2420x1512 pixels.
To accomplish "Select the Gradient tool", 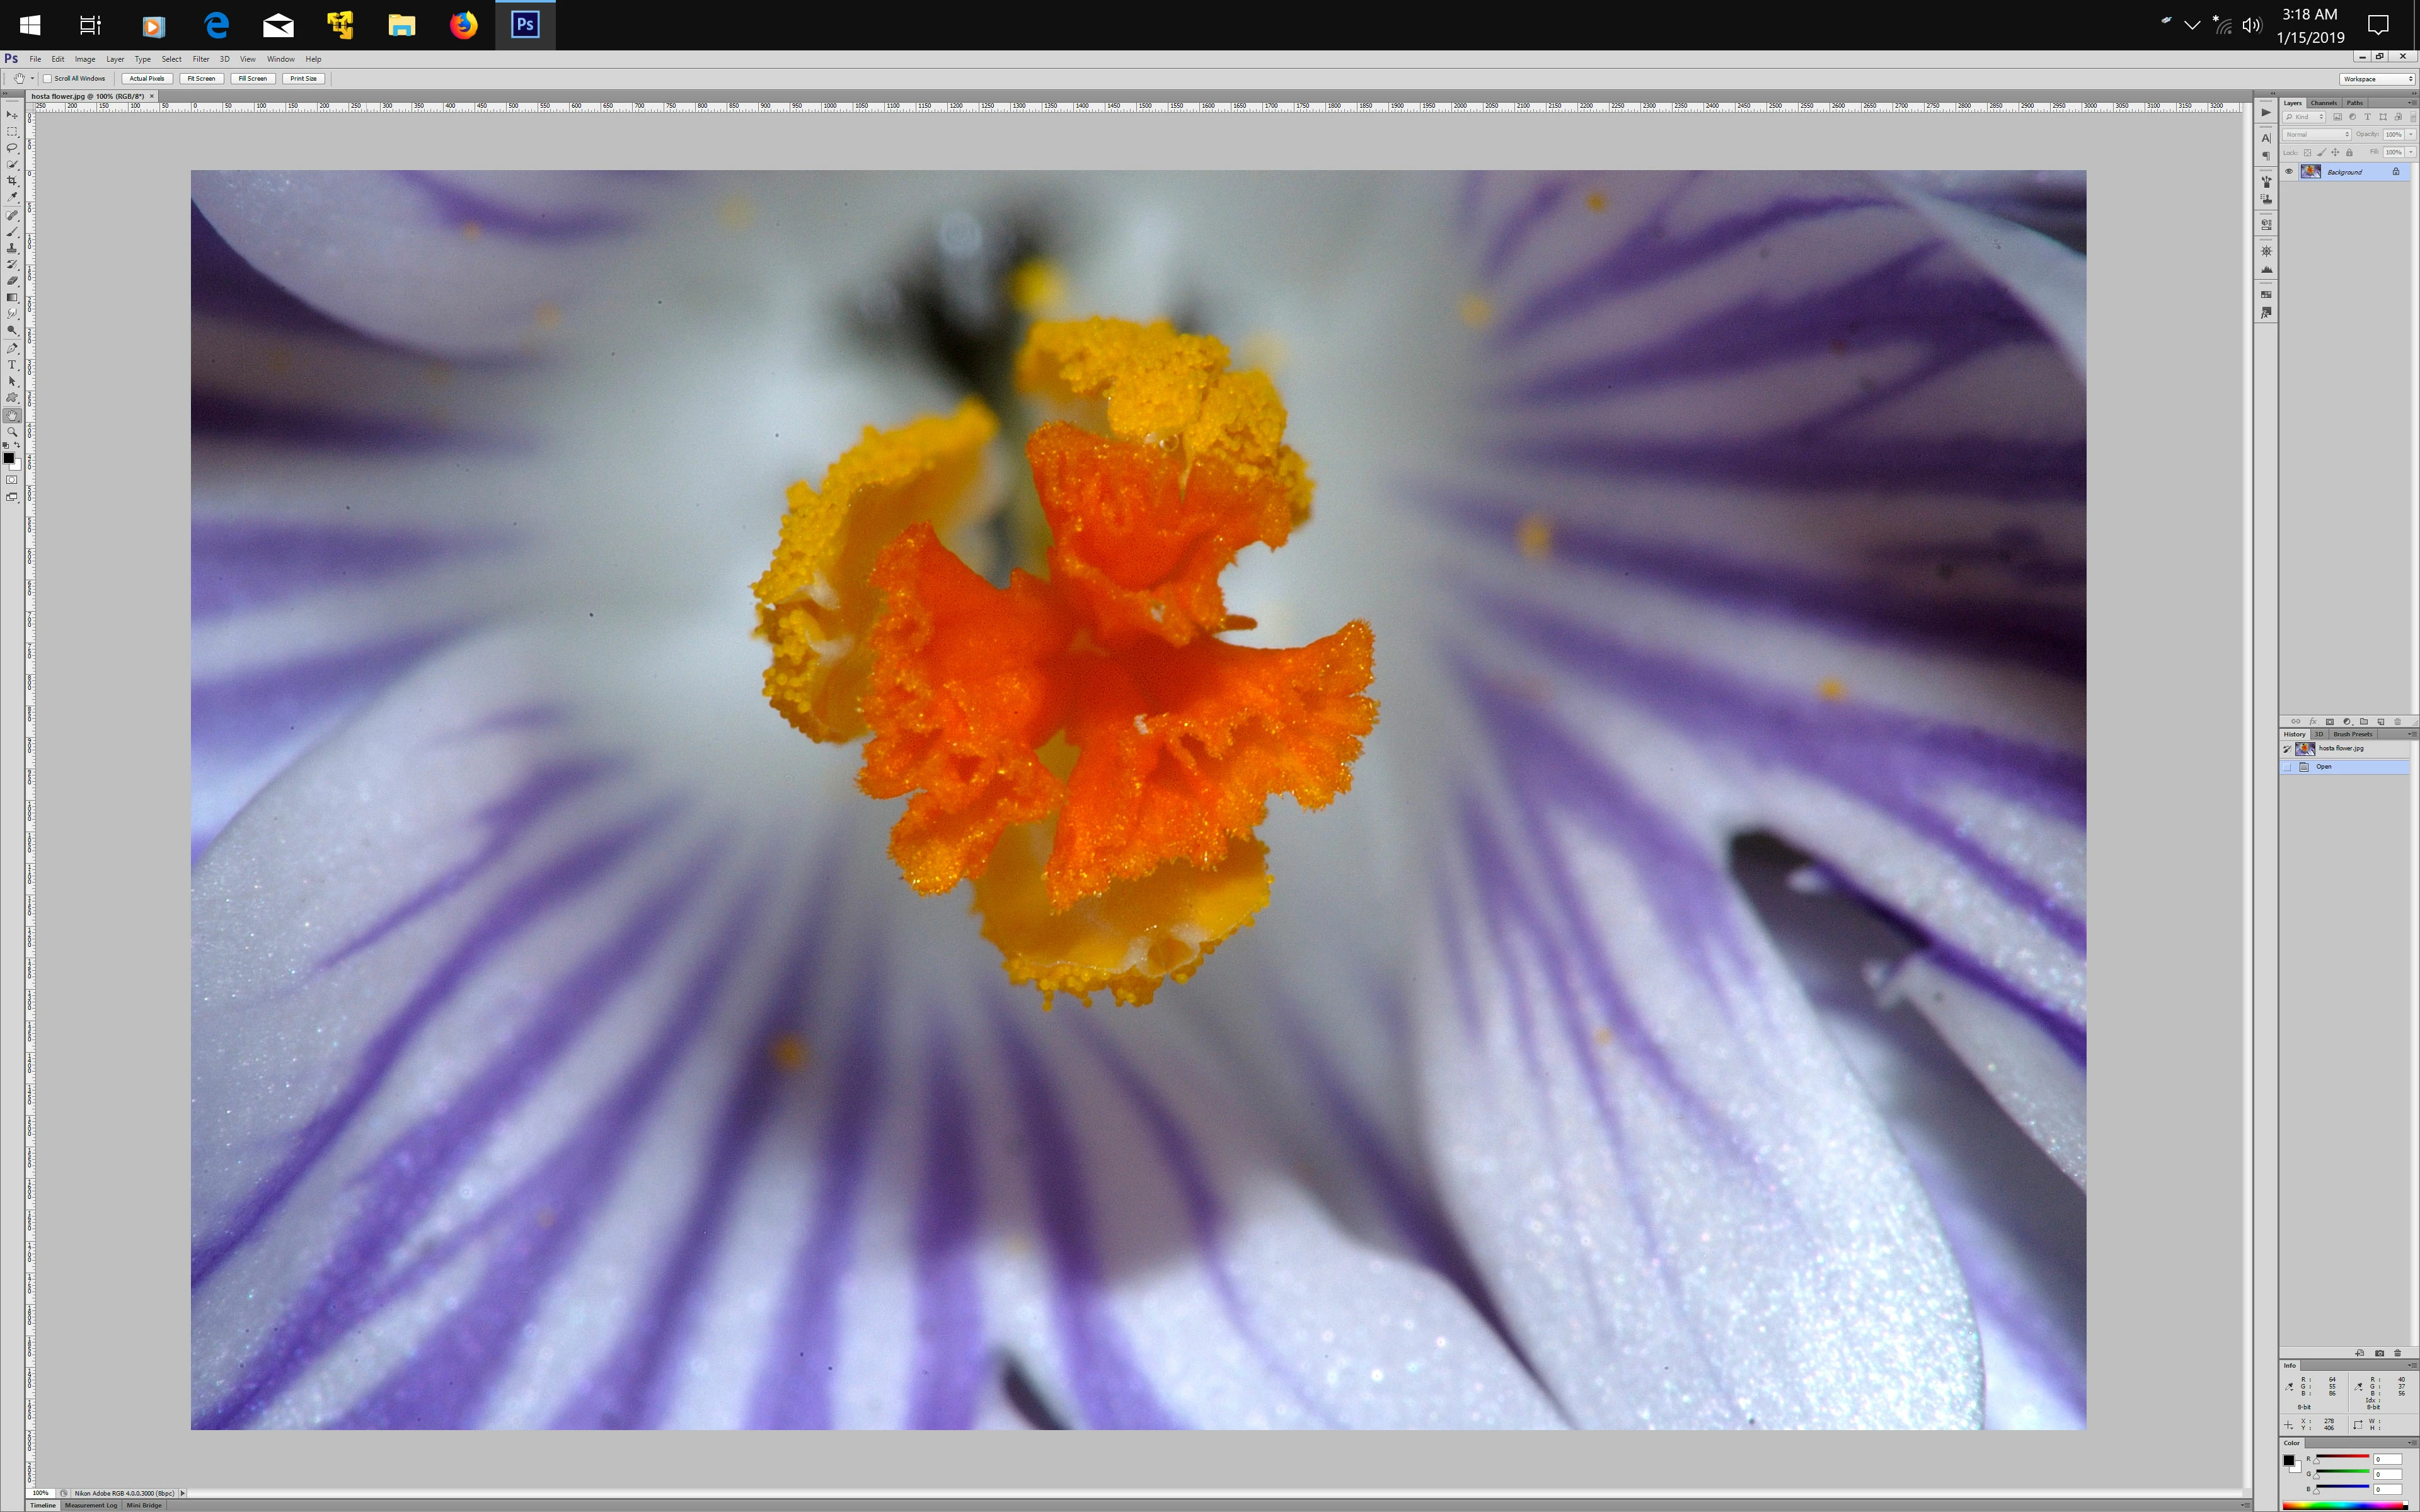I will click(x=12, y=298).
